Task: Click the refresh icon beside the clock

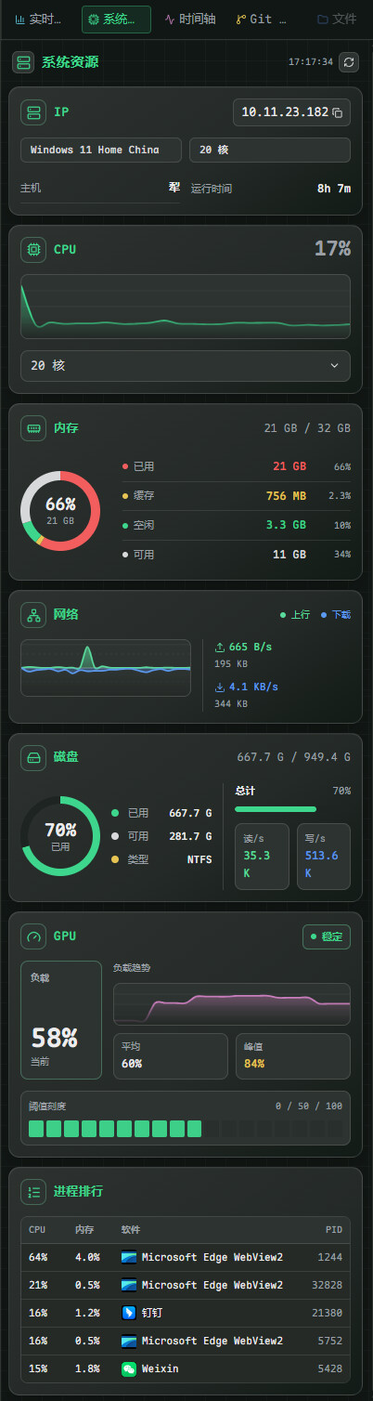Action: click(349, 62)
